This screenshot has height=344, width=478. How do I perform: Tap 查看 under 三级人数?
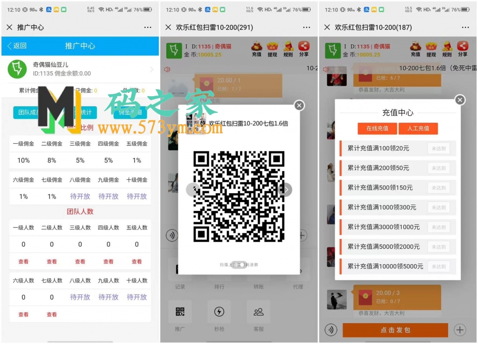point(80,261)
